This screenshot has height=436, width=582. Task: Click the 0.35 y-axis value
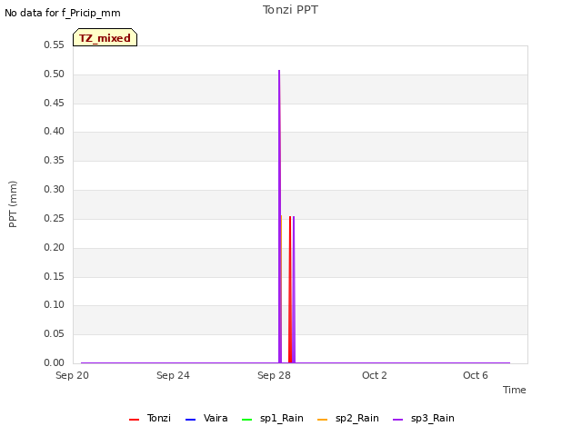[x=55, y=160]
